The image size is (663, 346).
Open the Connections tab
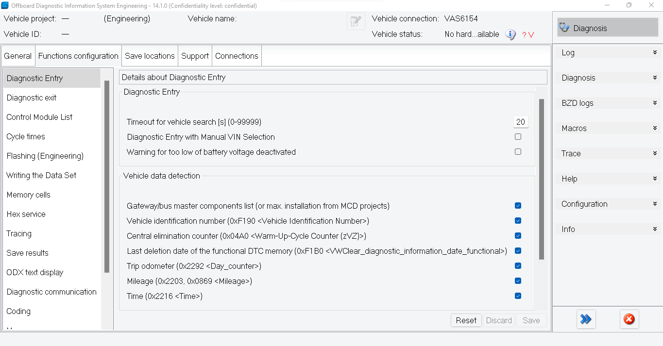[x=237, y=55]
